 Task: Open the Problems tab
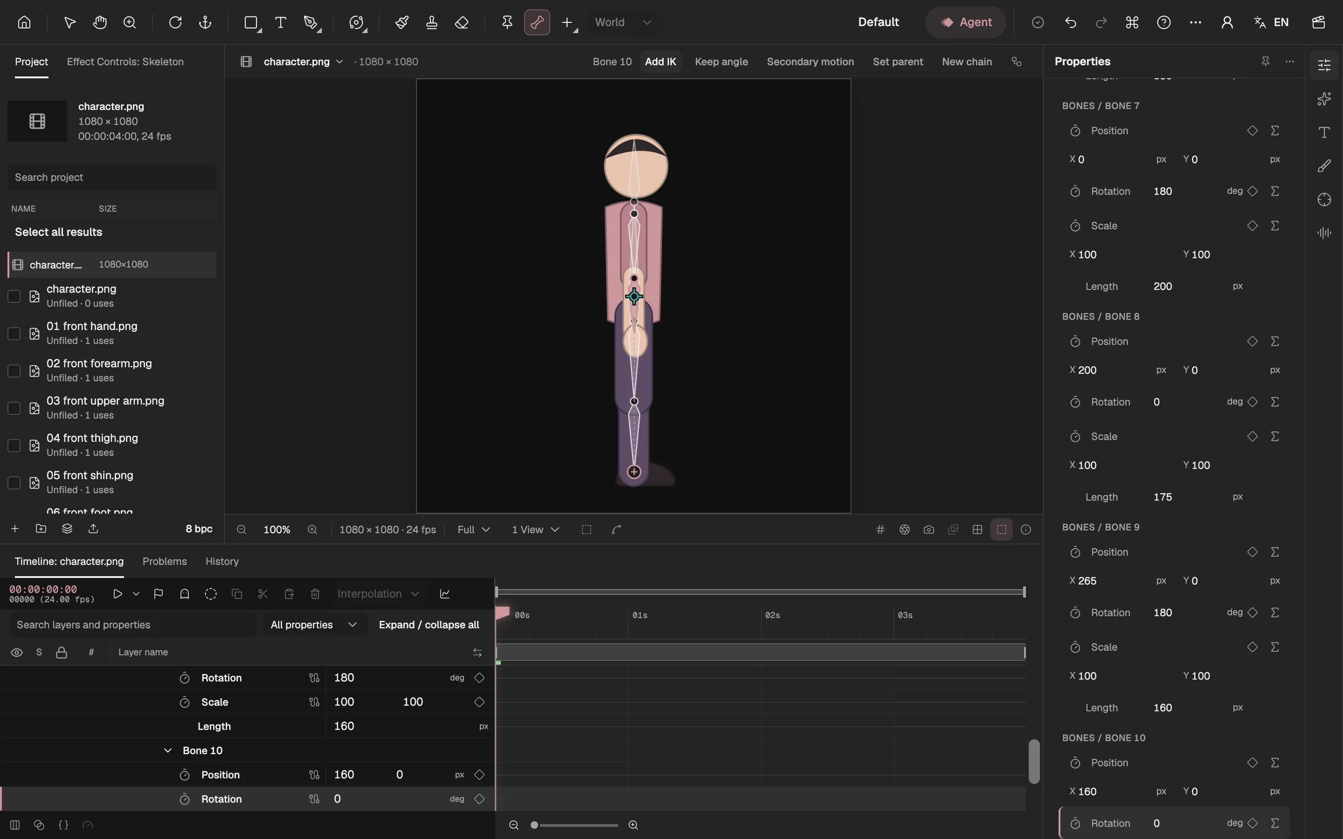[x=165, y=562]
